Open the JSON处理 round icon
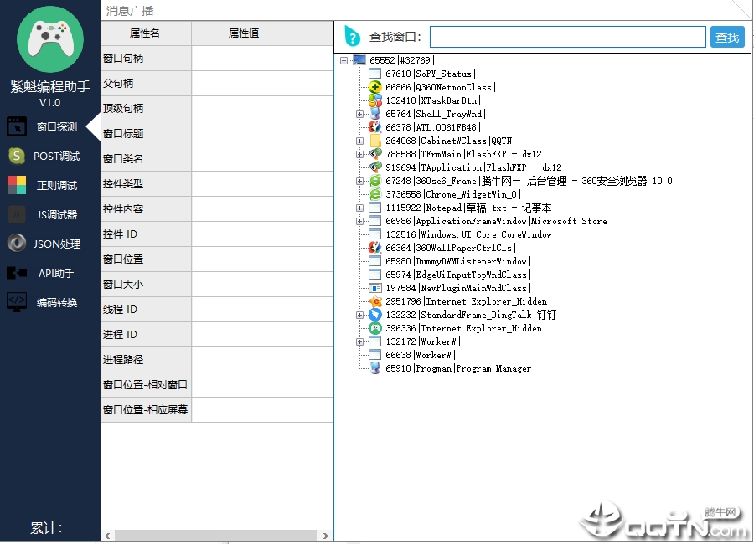 tap(17, 244)
